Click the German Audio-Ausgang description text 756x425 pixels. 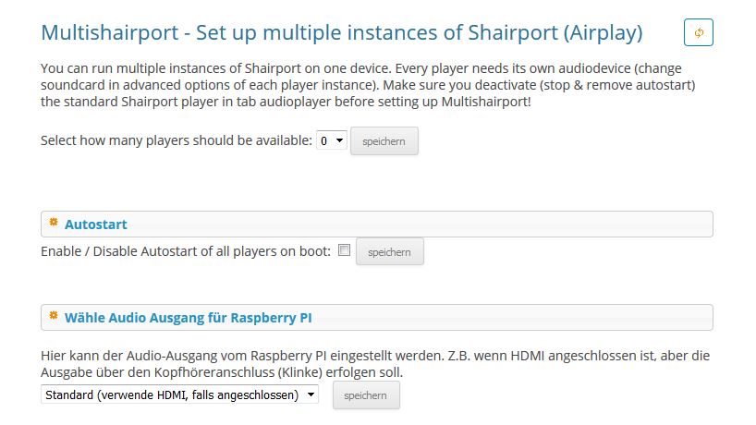tap(375, 364)
